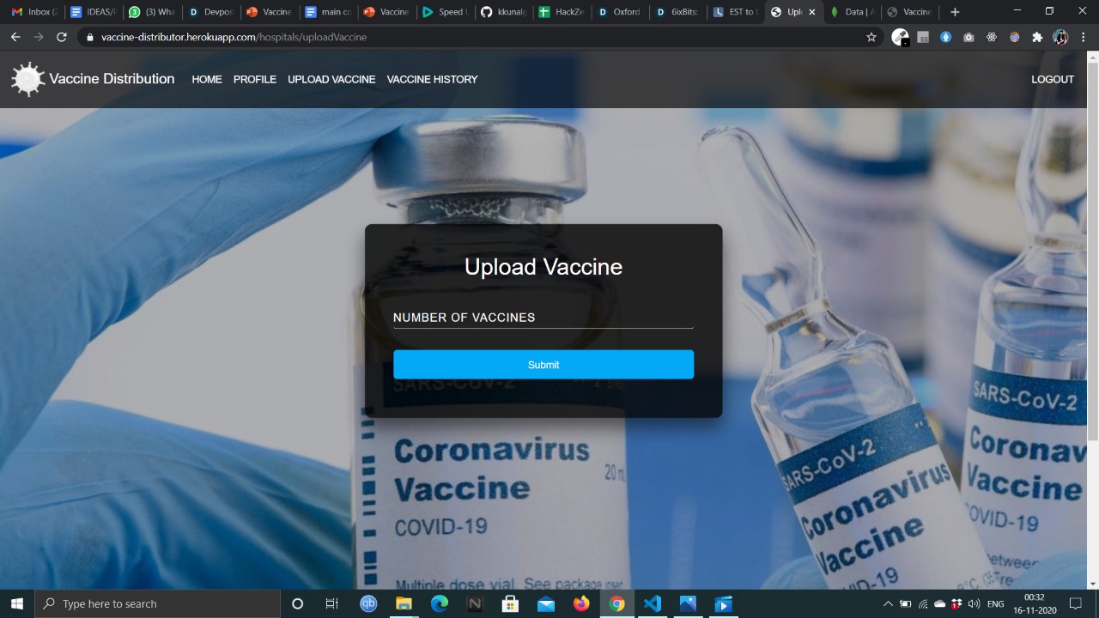
Task: Click the browser address bar URL
Action: coord(234,37)
